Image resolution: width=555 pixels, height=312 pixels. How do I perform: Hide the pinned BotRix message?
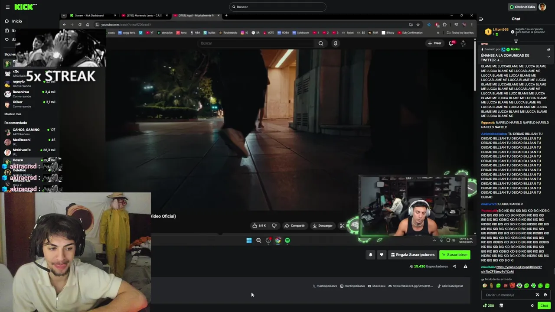tap(548, 49)
